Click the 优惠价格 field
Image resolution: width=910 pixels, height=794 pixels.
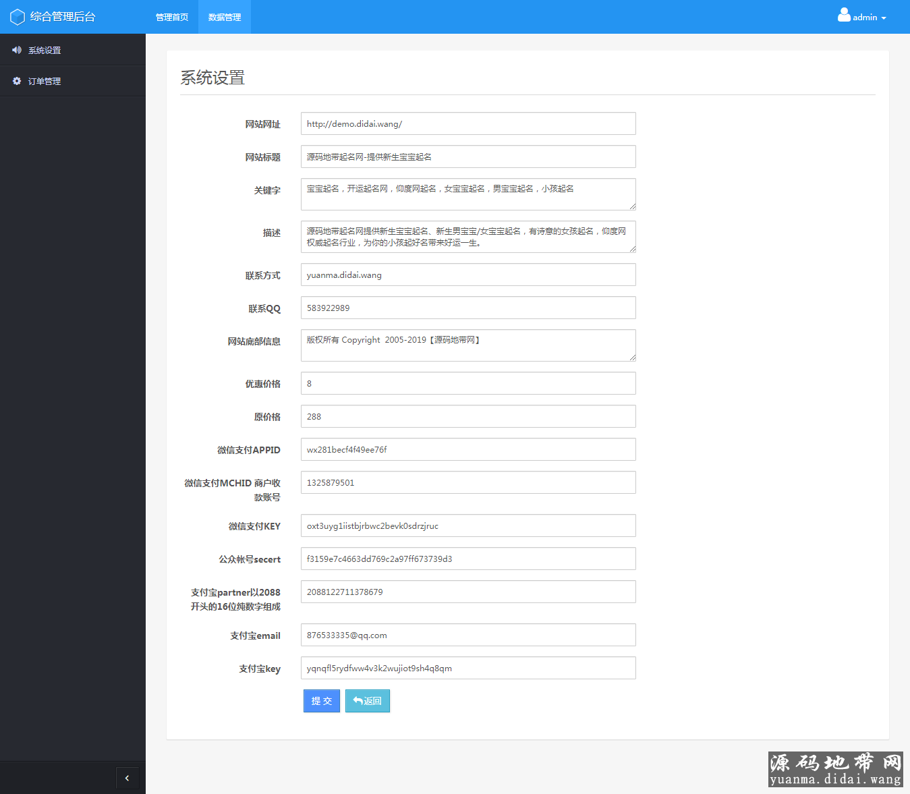click(468, 383)
